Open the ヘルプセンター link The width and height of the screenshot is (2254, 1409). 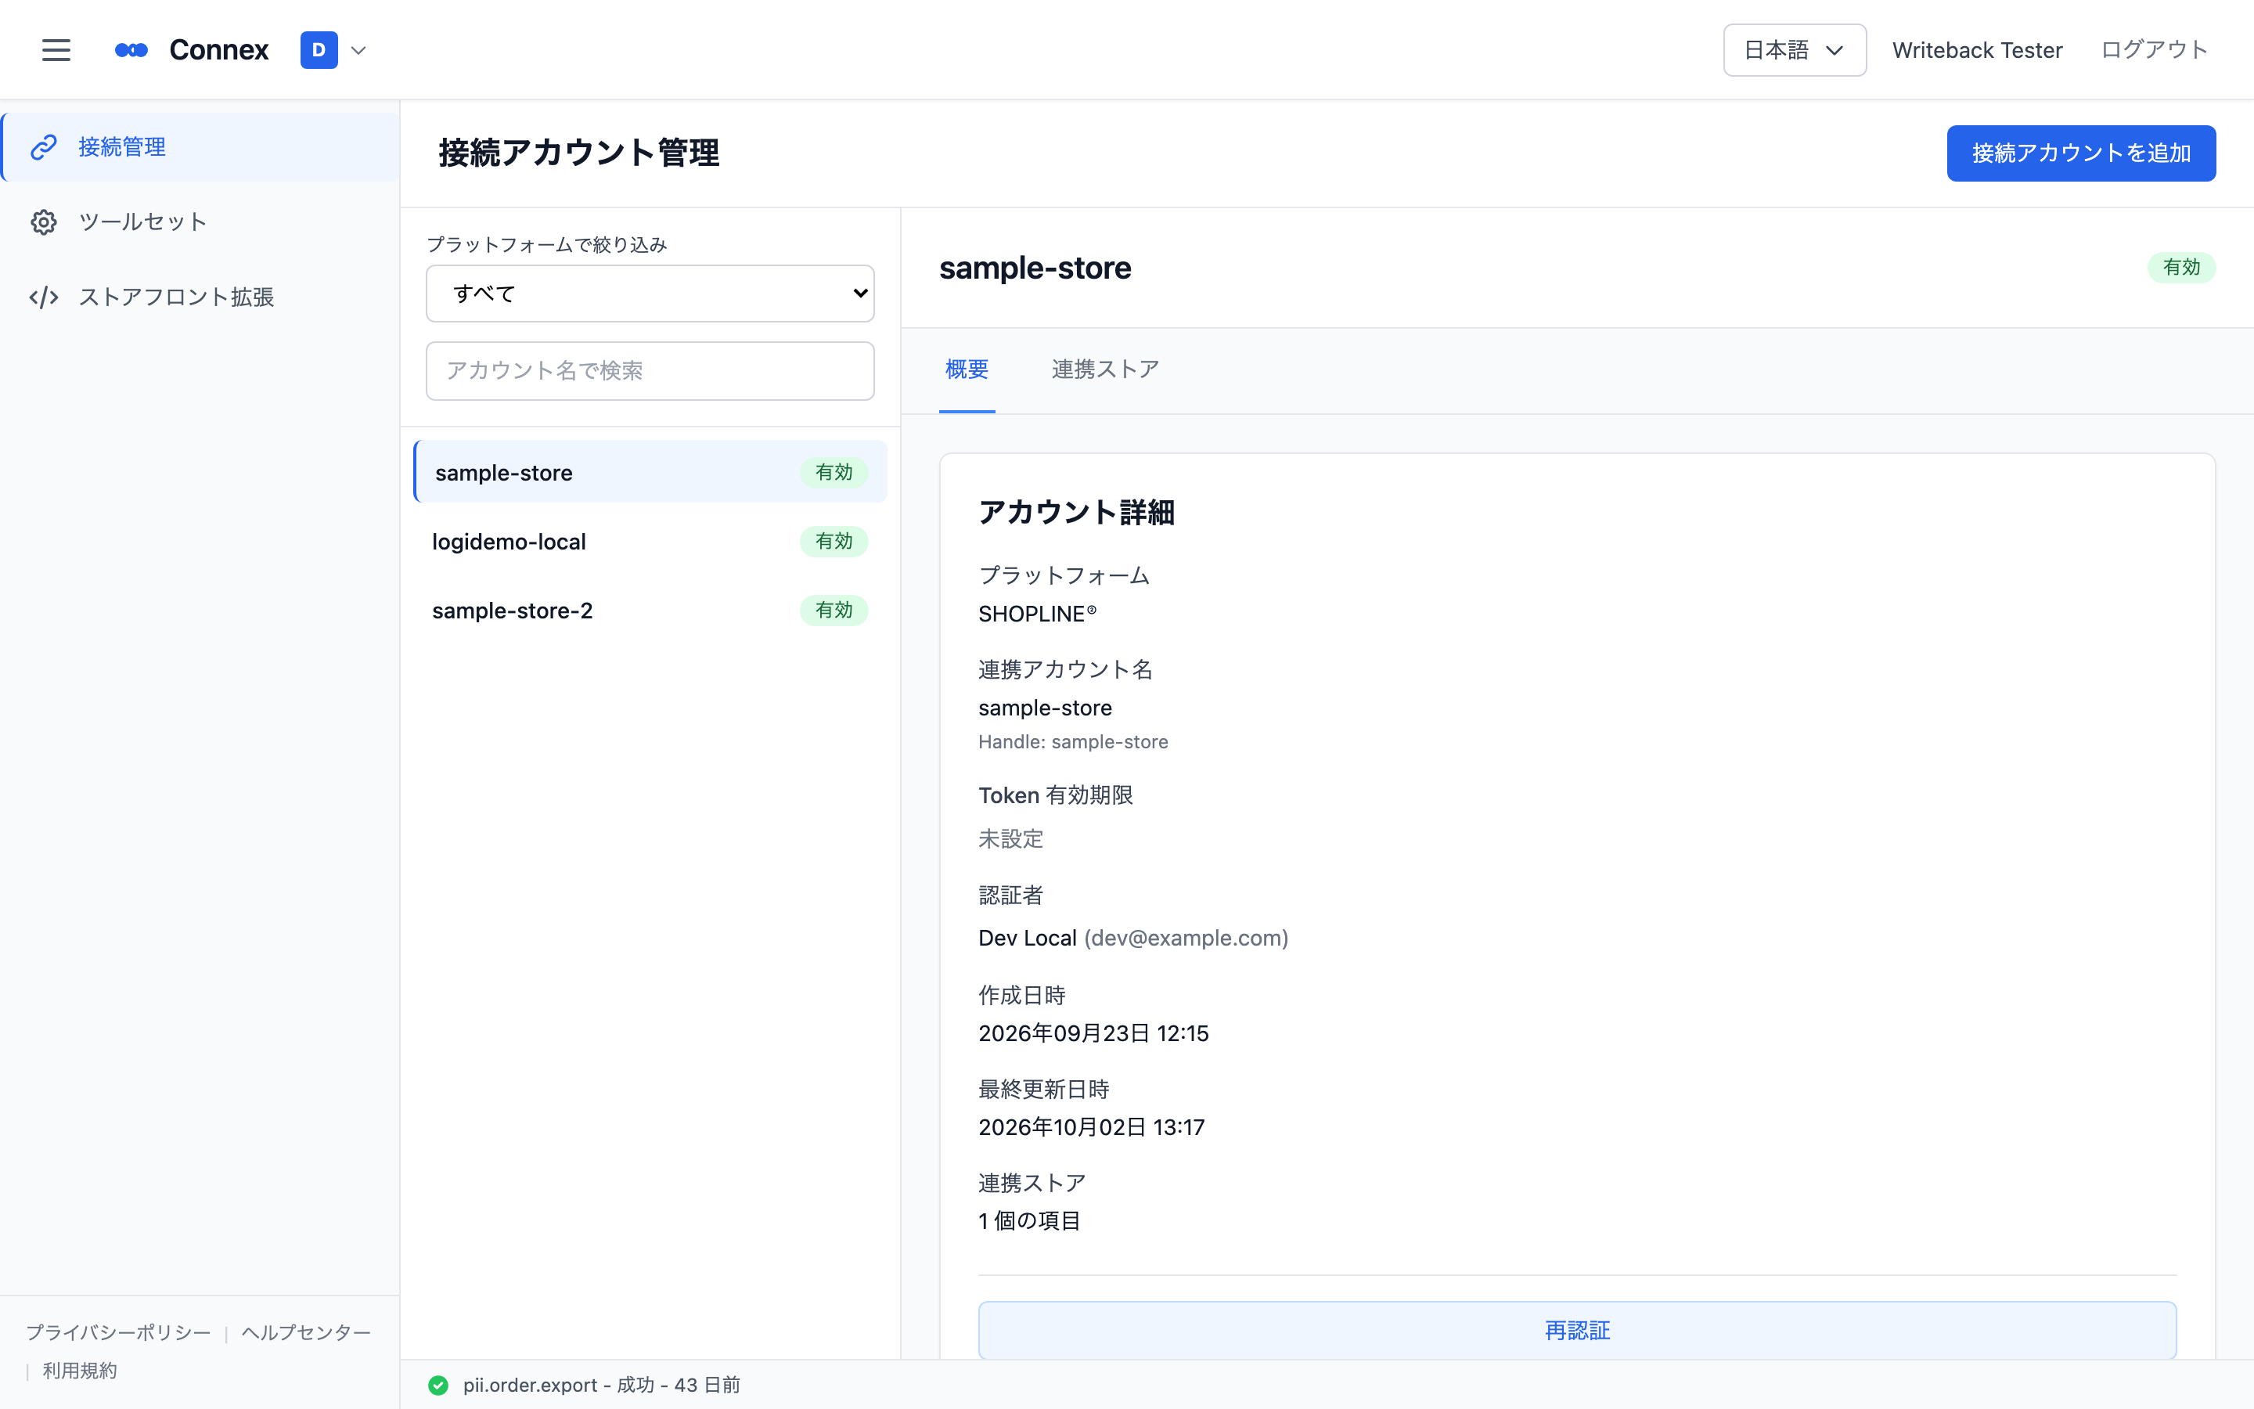tap(307, 1332)
